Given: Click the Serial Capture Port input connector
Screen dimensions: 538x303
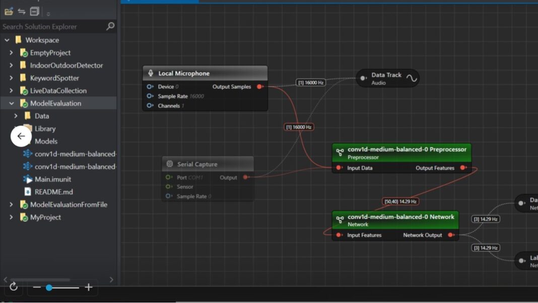Looking at the screenshot, I should (x=168, y=177).
